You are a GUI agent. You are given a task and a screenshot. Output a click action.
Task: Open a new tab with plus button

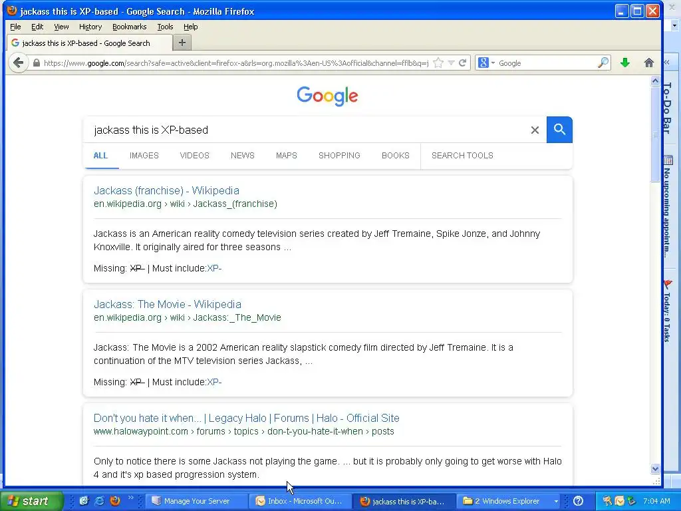pos(182,43)
